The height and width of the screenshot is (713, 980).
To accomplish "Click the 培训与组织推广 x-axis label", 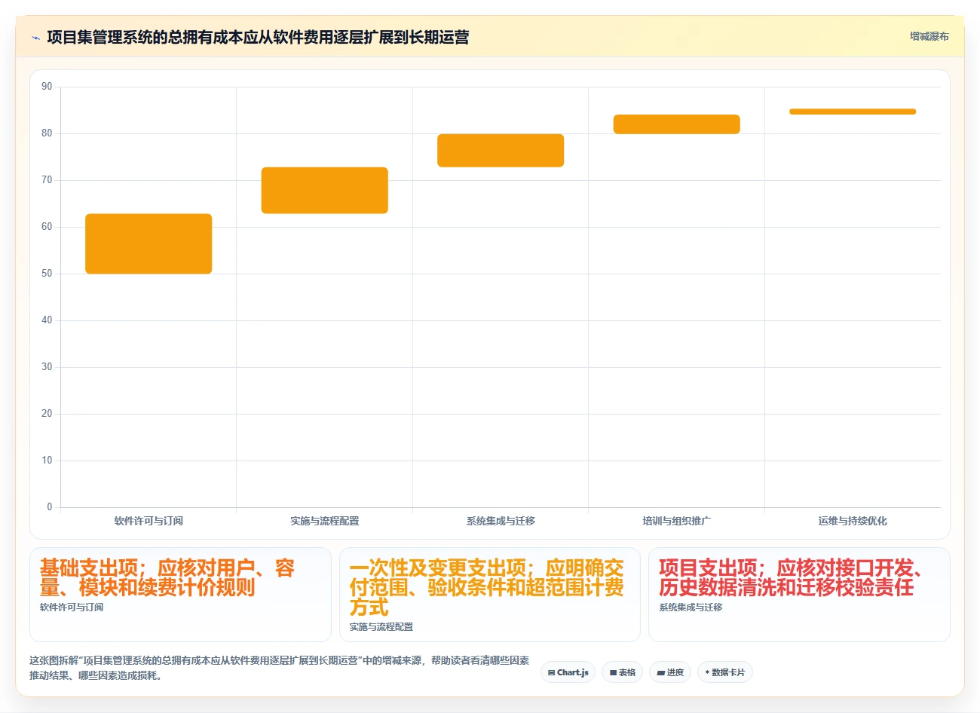I will 677,521.
